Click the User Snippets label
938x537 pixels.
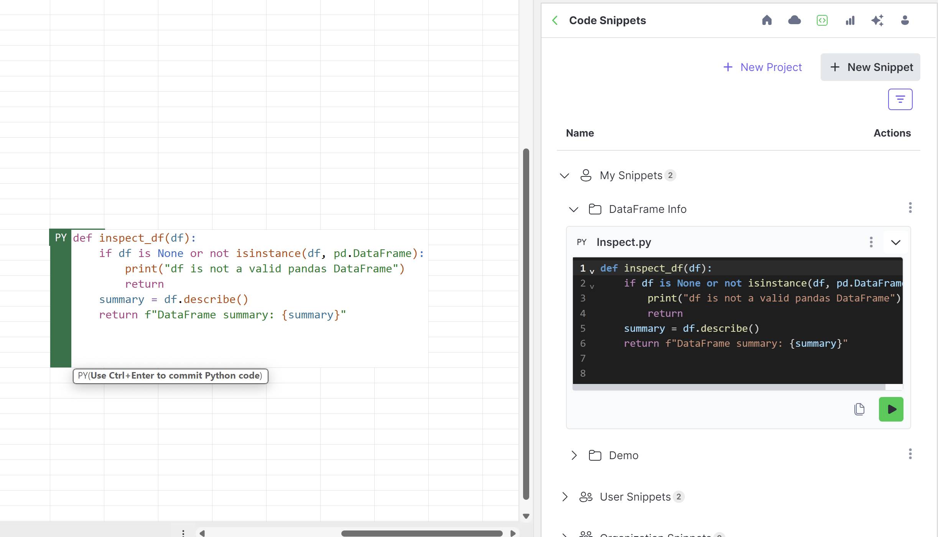635,497
